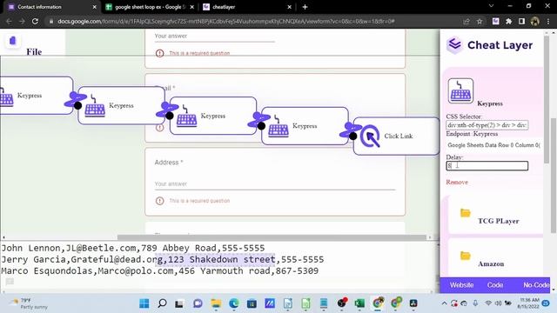Click into the Delay input field
This screenshot has width=557, height=313.
[x=487, y=166]
